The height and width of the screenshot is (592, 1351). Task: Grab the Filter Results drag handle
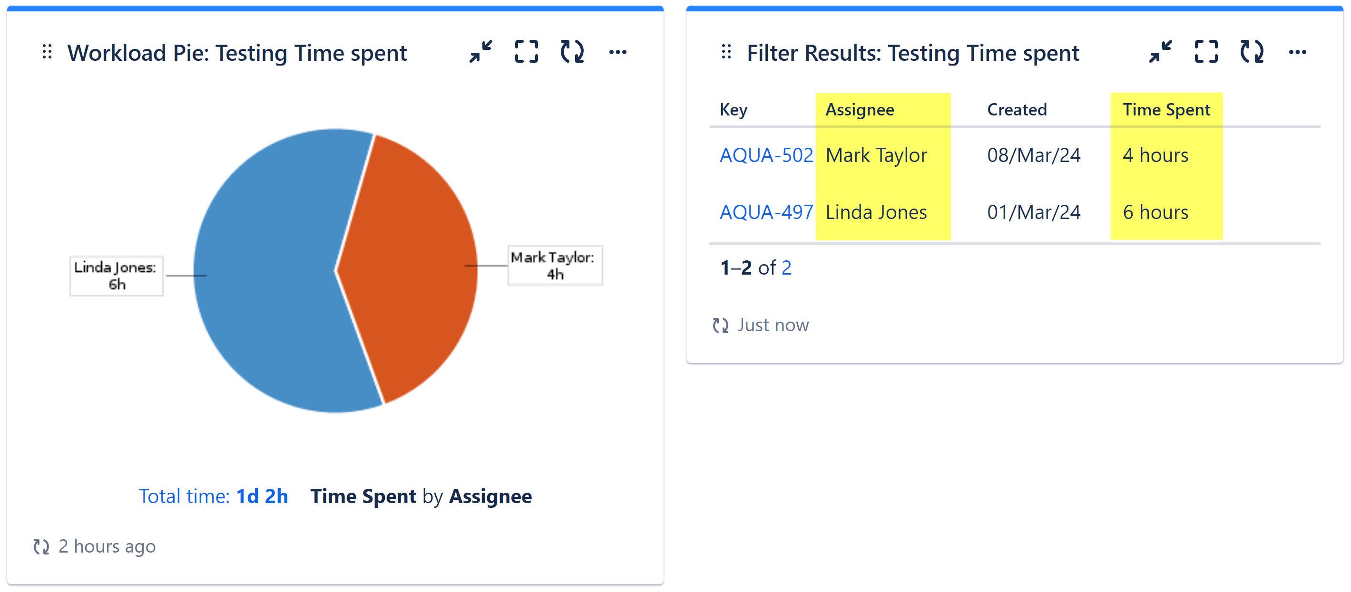pos(726,51)
